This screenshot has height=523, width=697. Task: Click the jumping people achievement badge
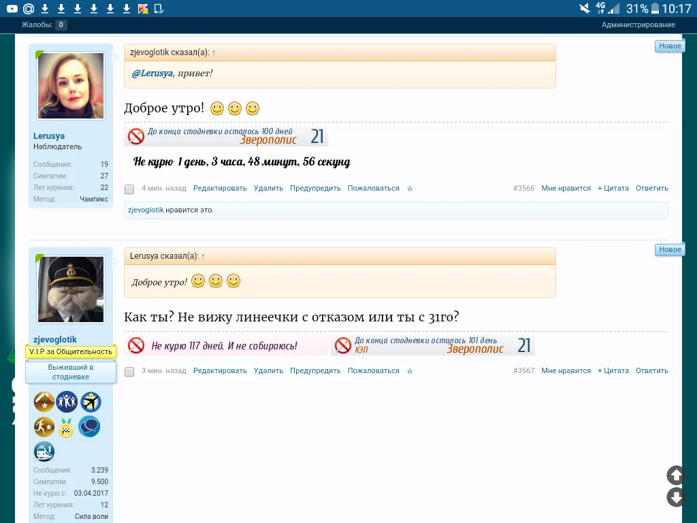66,401
